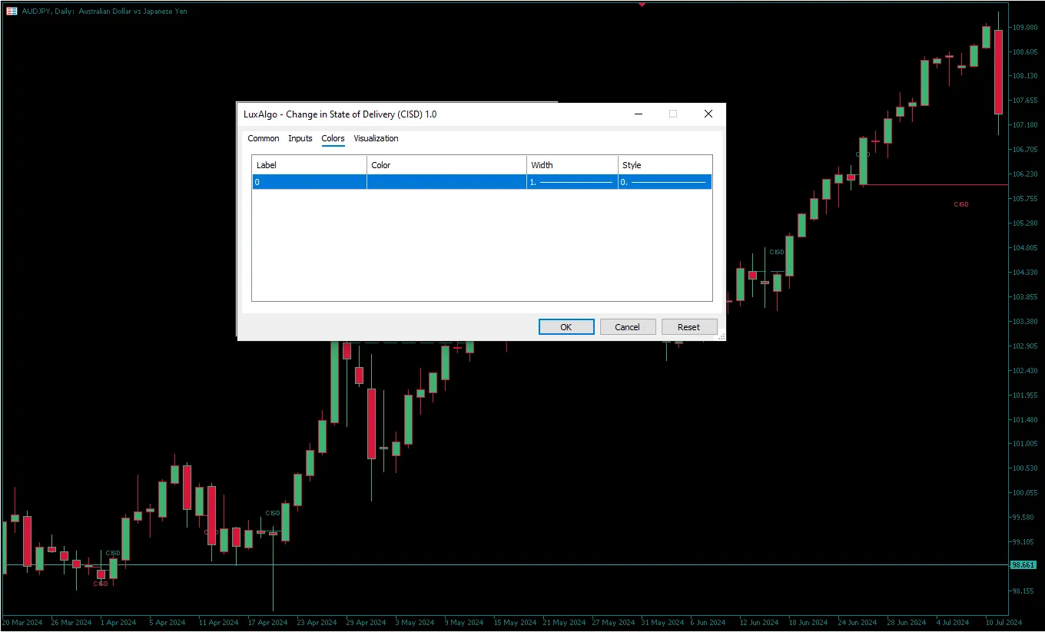
Task: Open the Inputs tab
Action: pyautogui.click(x=300, y=138)
